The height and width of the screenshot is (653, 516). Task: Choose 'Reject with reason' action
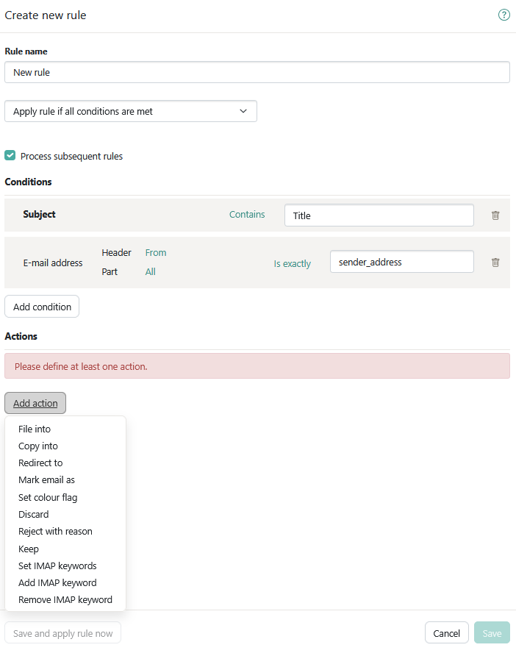pos(55,532)
